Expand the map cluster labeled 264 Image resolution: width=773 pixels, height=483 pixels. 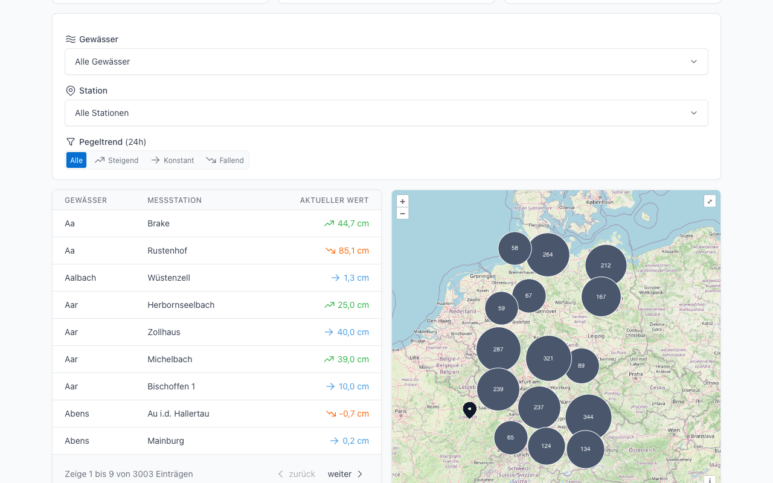pos(548,255)
